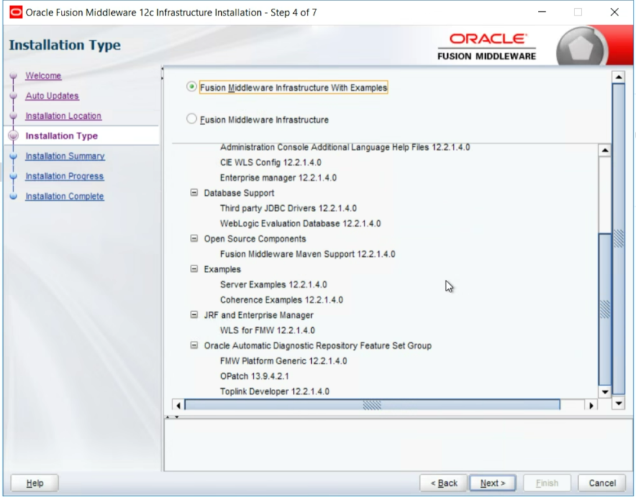This screenshot has height=497, width=636.
Task: Collapse the Open Source Components node
Action: coord(194,238)
